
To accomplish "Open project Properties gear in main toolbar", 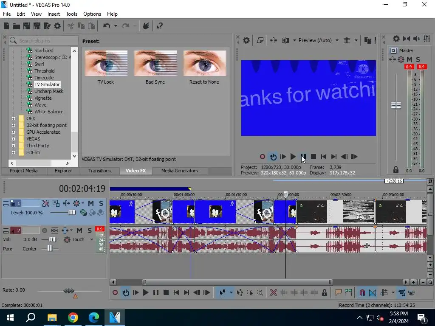I will tap(57, 26).
